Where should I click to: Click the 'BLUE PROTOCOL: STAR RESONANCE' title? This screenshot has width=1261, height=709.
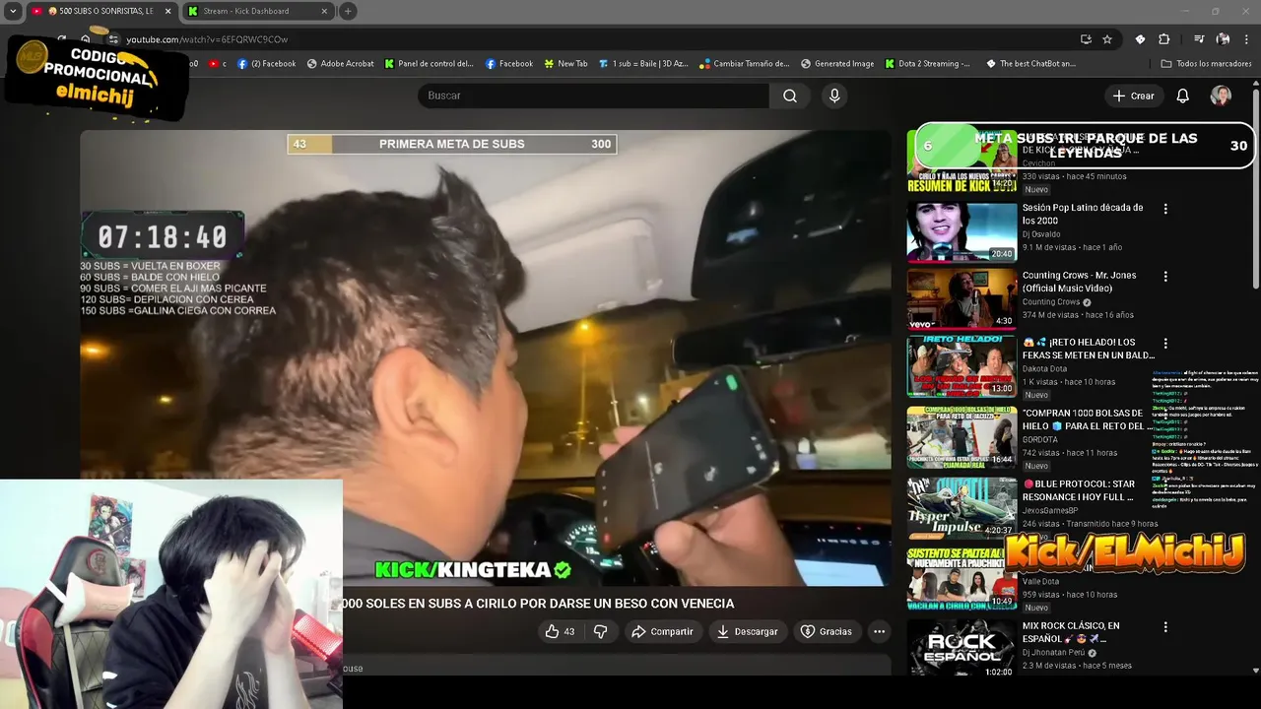point(1079,490)
